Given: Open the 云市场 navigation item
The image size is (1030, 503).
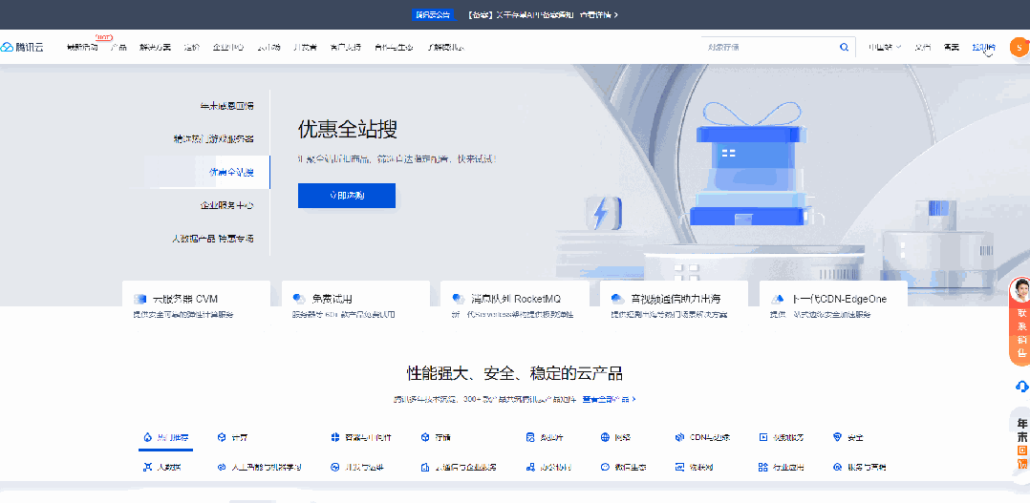Looking at the screenshot, I should (x=268, y=47).
